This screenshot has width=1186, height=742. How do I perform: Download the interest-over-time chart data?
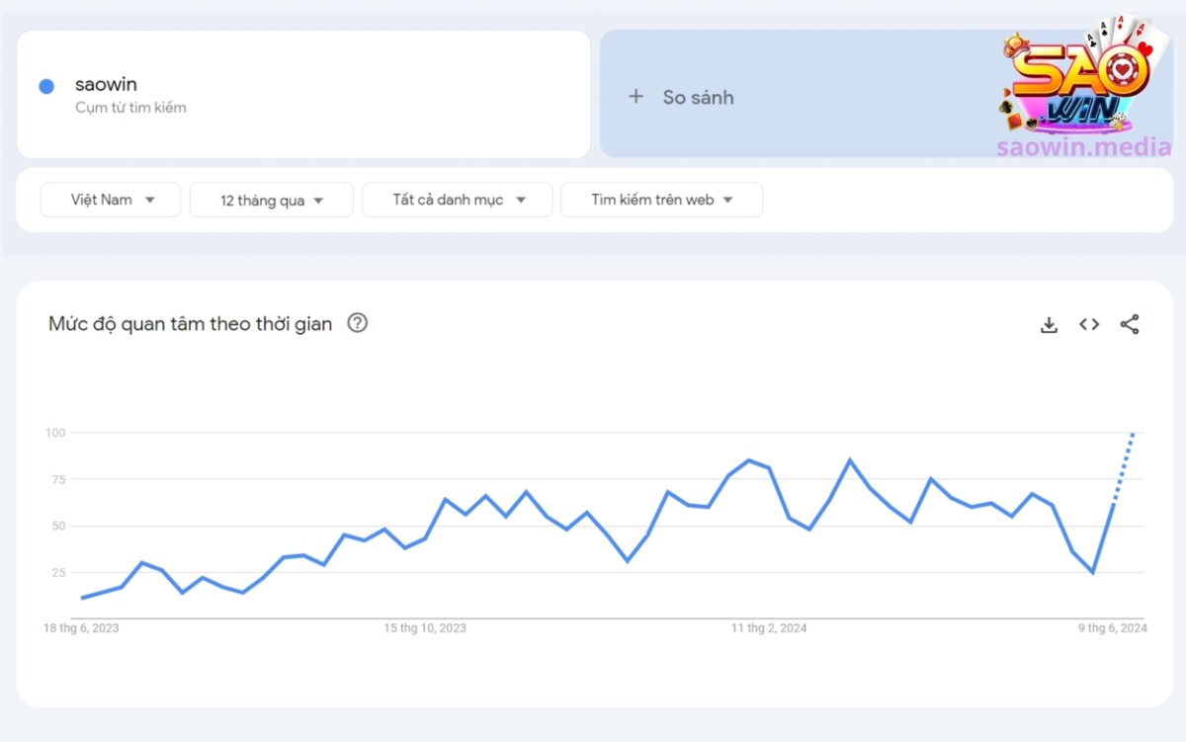(x=1049, y=325)
